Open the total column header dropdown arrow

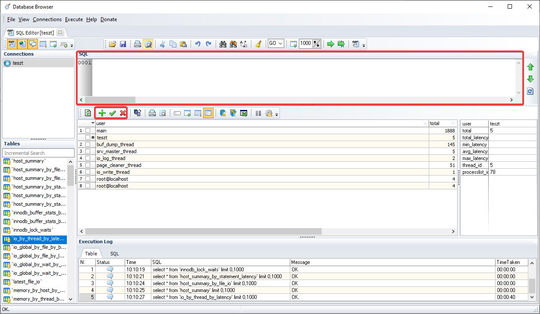pos(453,124)
